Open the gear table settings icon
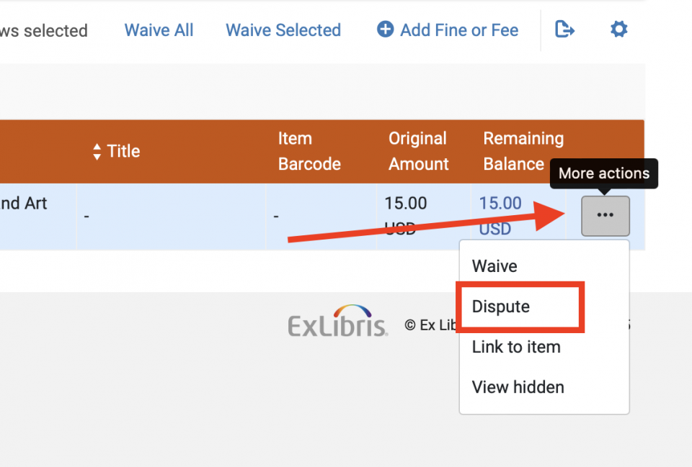Viewport: 692px width, 467px height. coord(618,30)
